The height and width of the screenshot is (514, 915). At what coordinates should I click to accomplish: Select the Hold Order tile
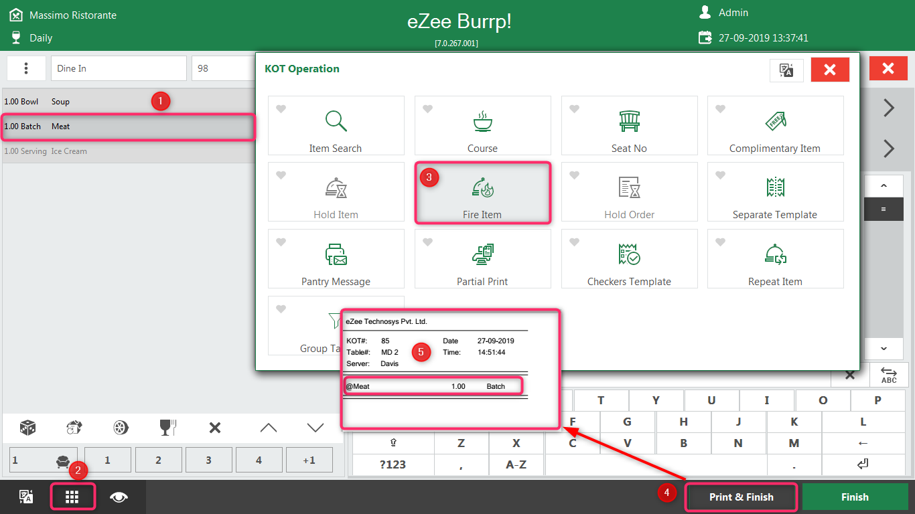629,192
